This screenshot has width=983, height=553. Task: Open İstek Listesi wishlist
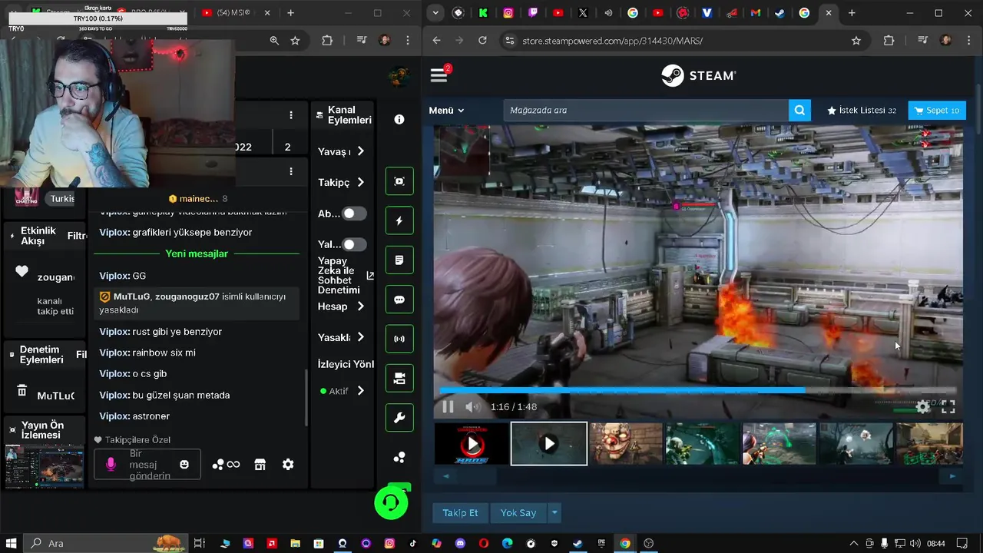(x=861, y=111)
